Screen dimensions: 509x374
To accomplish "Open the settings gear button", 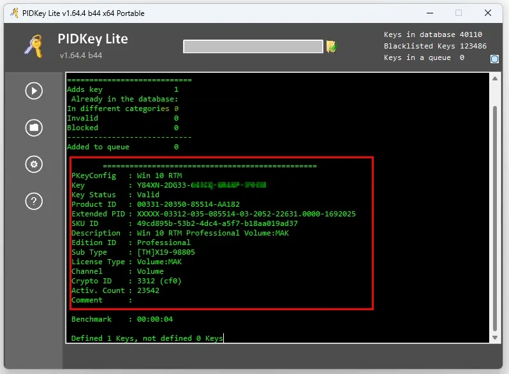I will point(34,165).
